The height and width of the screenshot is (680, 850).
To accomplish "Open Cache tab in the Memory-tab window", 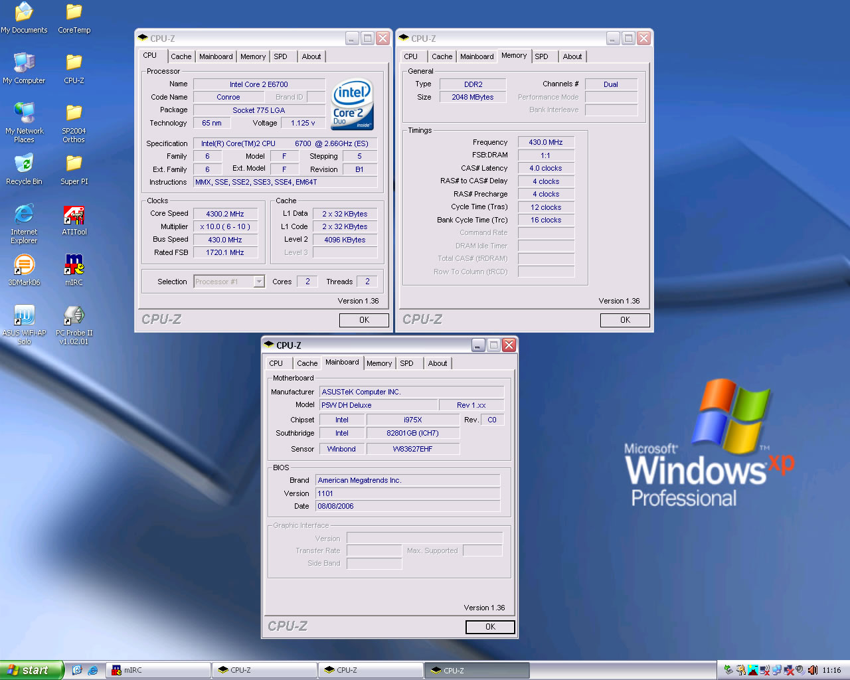I will [x=442, y=56].
